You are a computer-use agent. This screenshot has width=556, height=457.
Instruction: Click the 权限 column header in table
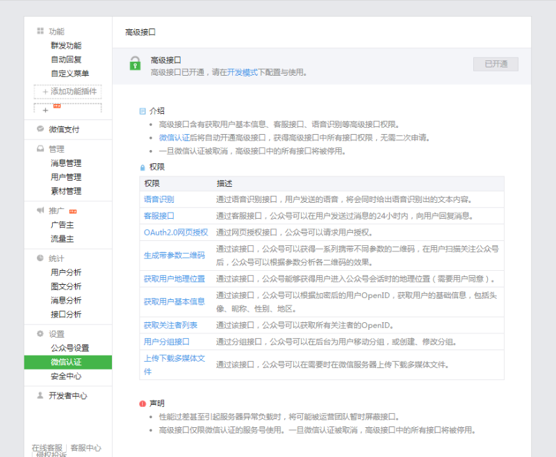[x=152, y=183]
